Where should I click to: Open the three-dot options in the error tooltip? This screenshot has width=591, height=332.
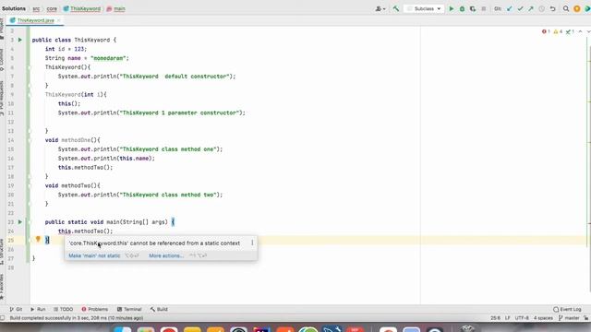click(x=252, y=243)
